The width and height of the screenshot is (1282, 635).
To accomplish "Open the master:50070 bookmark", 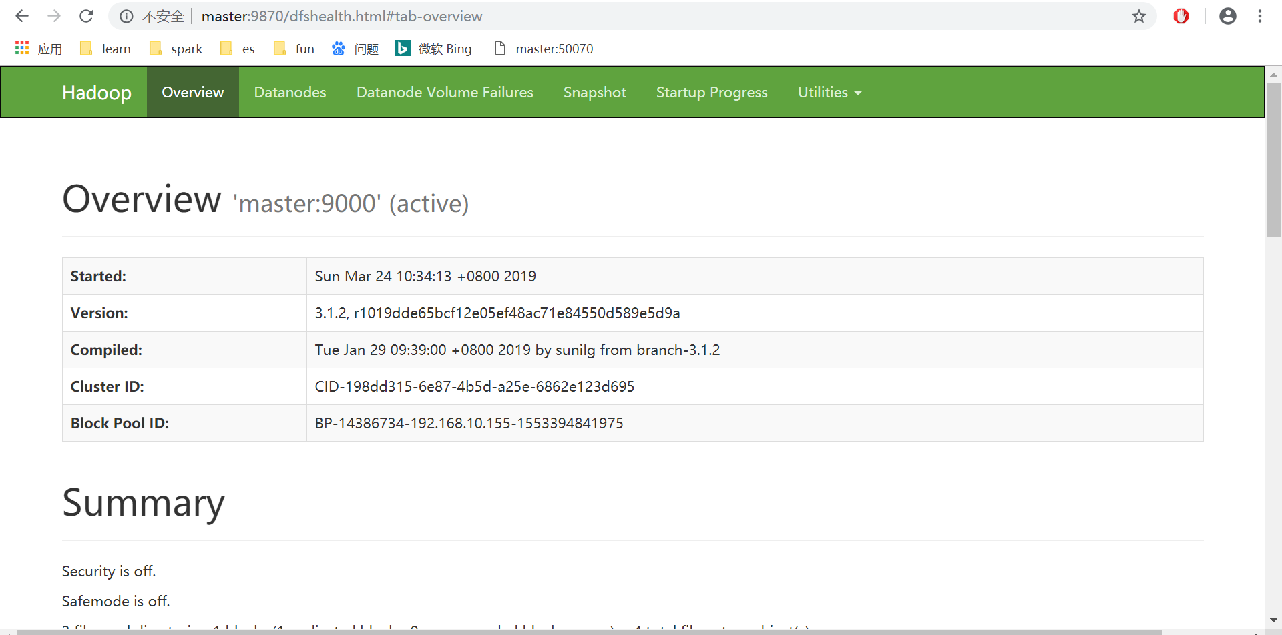I will click(544, 48).
